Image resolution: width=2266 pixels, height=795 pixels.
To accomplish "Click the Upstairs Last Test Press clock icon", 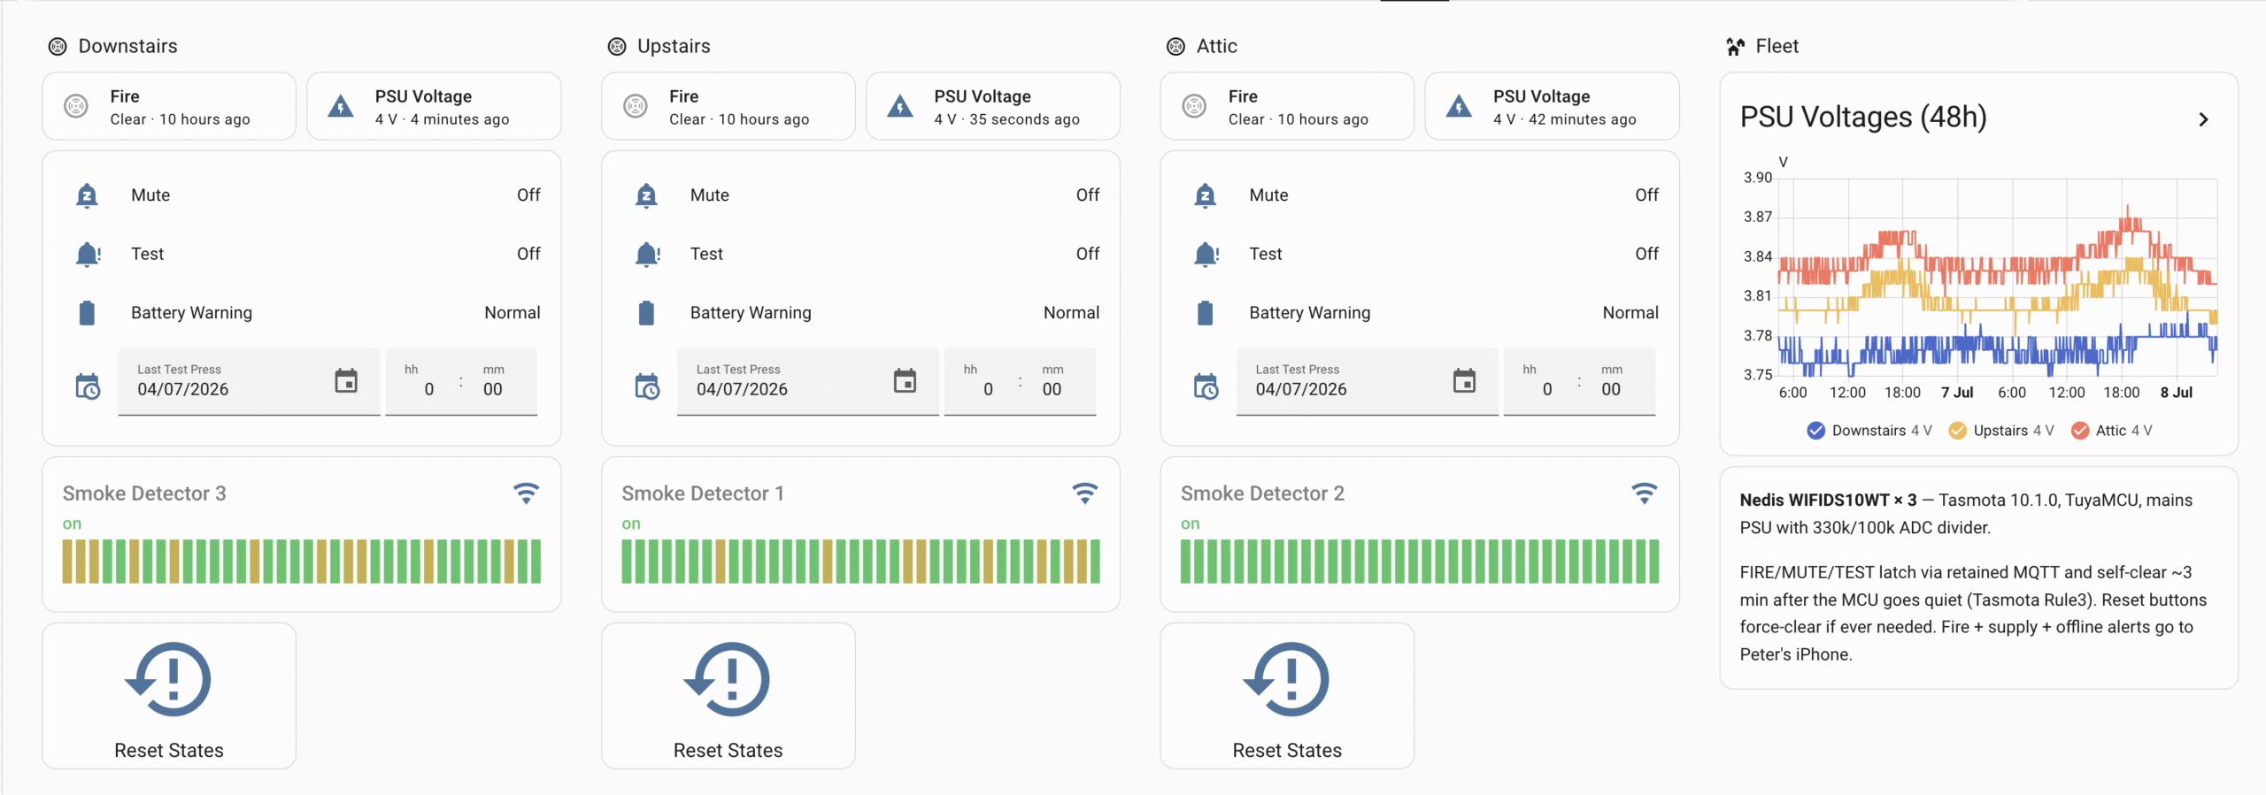I will [647, 386].
